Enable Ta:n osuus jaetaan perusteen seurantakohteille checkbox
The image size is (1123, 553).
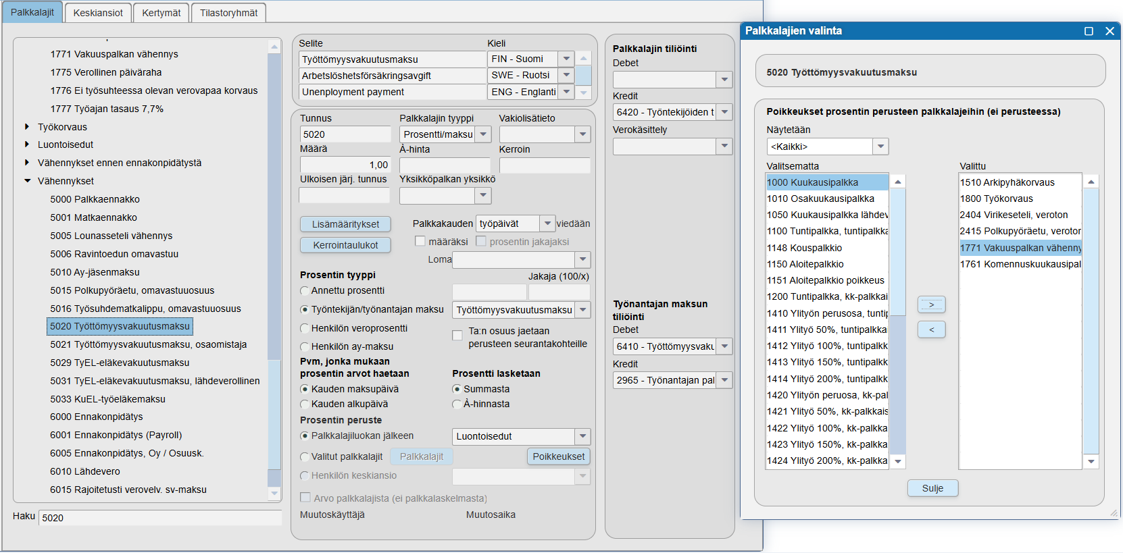(457, 336)
